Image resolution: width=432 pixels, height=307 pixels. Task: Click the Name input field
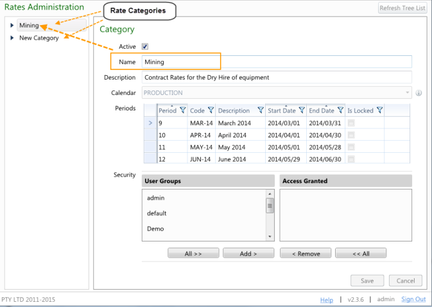[x=277, y=62]
